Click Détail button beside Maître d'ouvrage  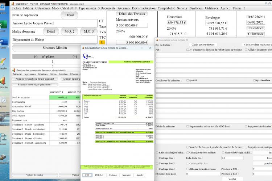tap(51, 31)
